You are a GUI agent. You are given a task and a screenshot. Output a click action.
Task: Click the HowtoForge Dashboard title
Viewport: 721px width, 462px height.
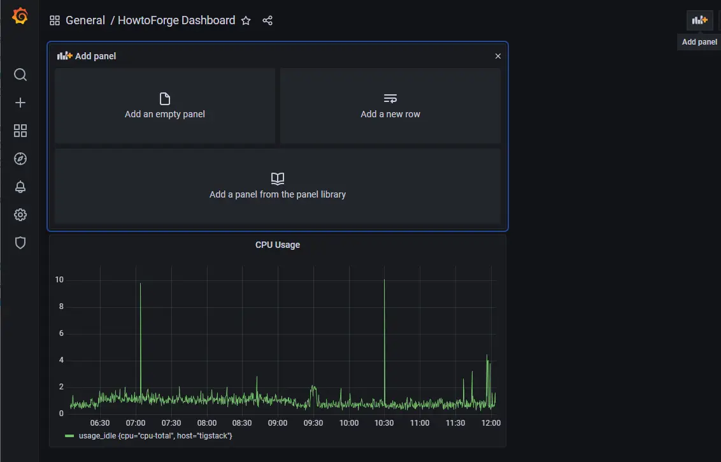[x=176, y=20]
